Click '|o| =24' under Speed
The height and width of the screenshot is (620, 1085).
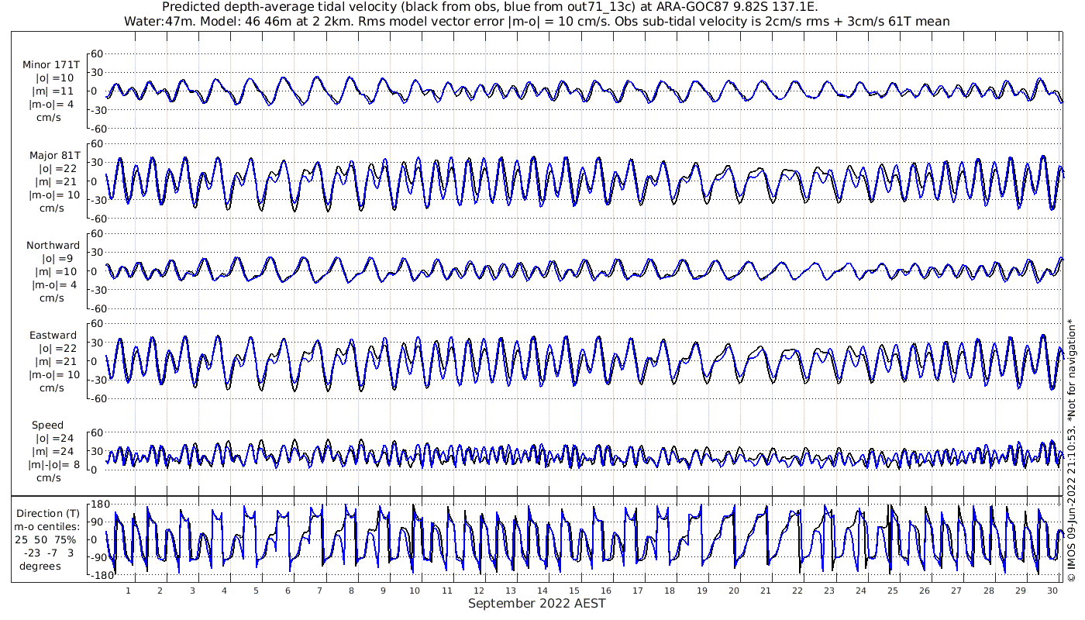(54, 439)
